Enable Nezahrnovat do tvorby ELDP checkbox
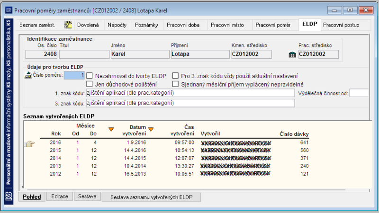 pyautogui.click(x=90, y=76)
